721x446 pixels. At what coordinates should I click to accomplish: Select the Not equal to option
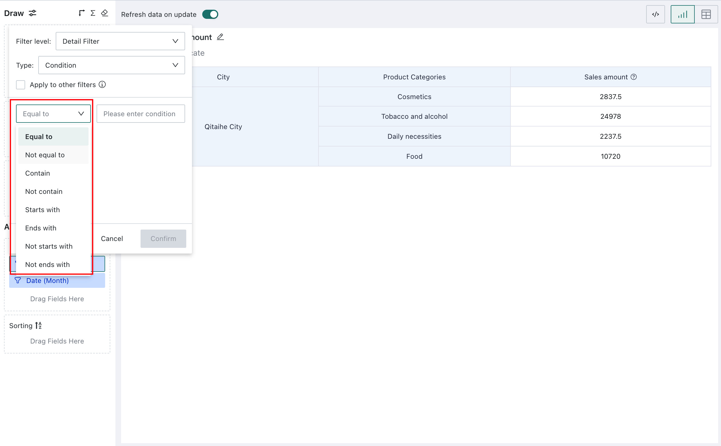pyautogui.click(x=53, y=155)
